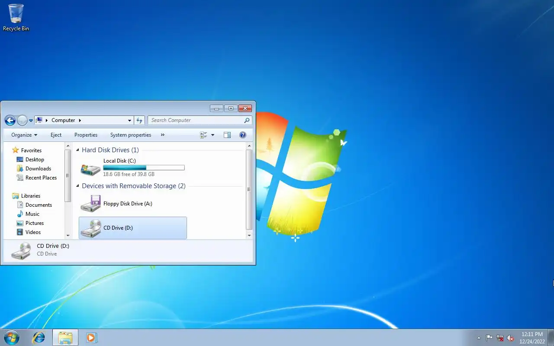Click Local Disk (C:) capacity bar

[x=144, y=167]
